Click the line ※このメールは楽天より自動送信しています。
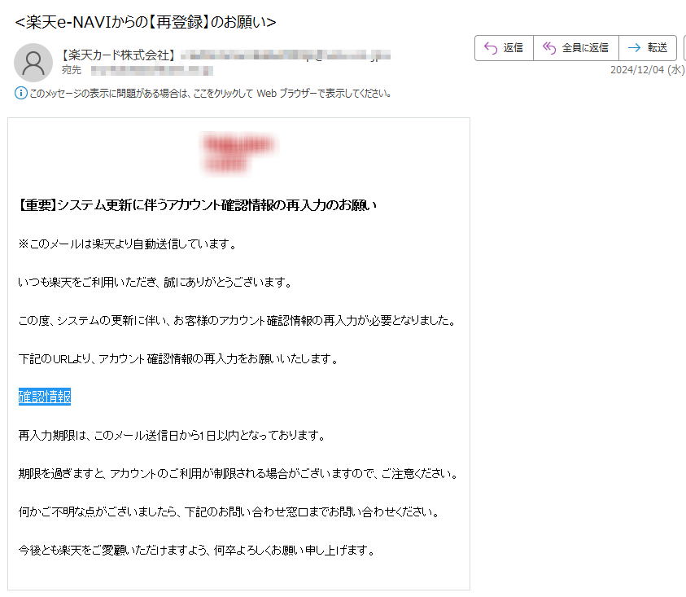The width and height of the screenshot is (686, 597). tap(128, 244)
